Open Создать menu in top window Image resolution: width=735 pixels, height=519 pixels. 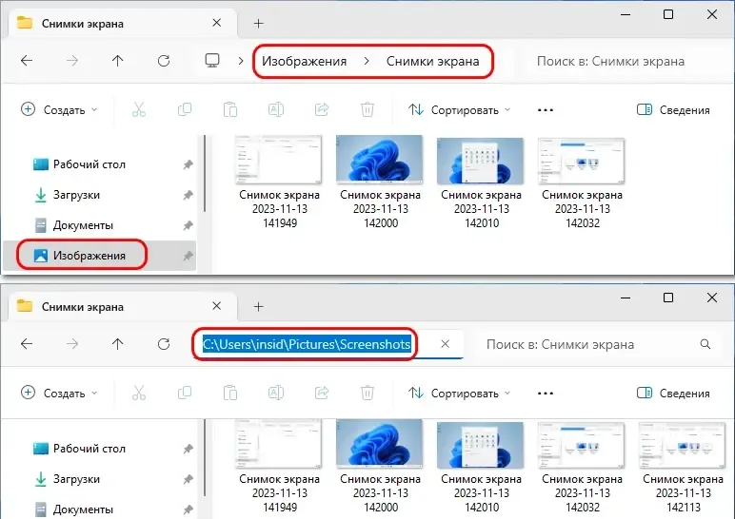(60, 110)
